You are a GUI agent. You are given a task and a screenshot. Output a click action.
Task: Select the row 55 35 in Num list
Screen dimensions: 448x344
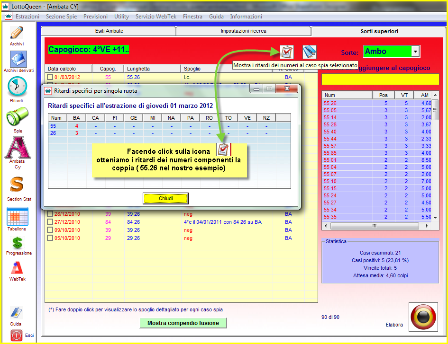click(376, 217)
